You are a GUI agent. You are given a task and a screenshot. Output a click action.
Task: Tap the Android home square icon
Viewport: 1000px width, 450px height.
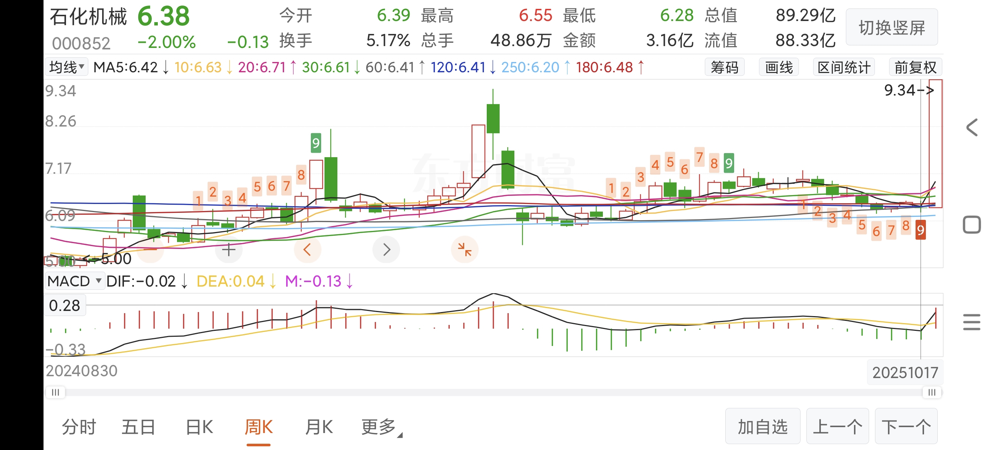[x=972, y=225]
